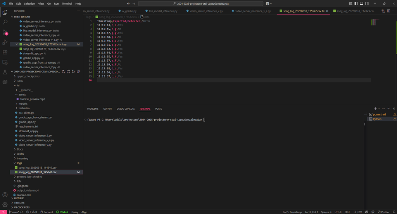Click the New File icon in Explorer
The width and height of the screenshot is (397, 214).
(x=63, y=72)
